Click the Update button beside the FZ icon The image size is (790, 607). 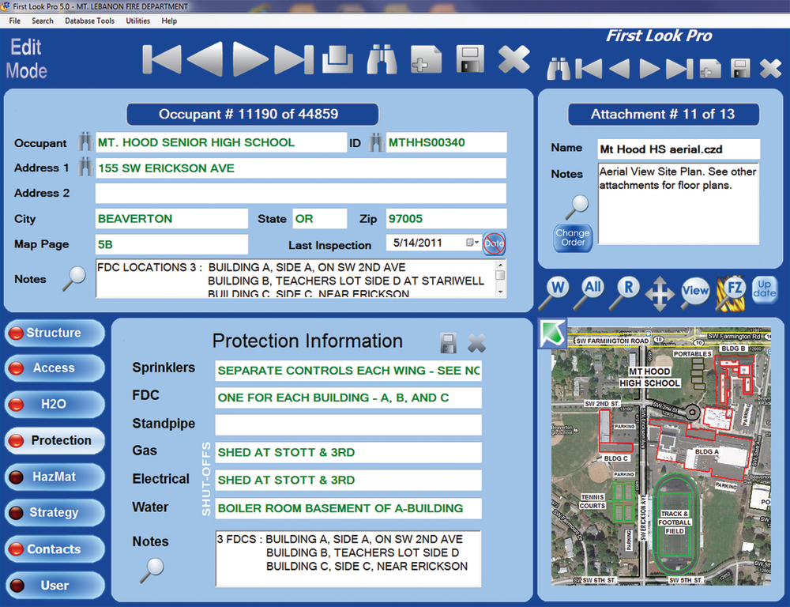[x=764, y=289]
